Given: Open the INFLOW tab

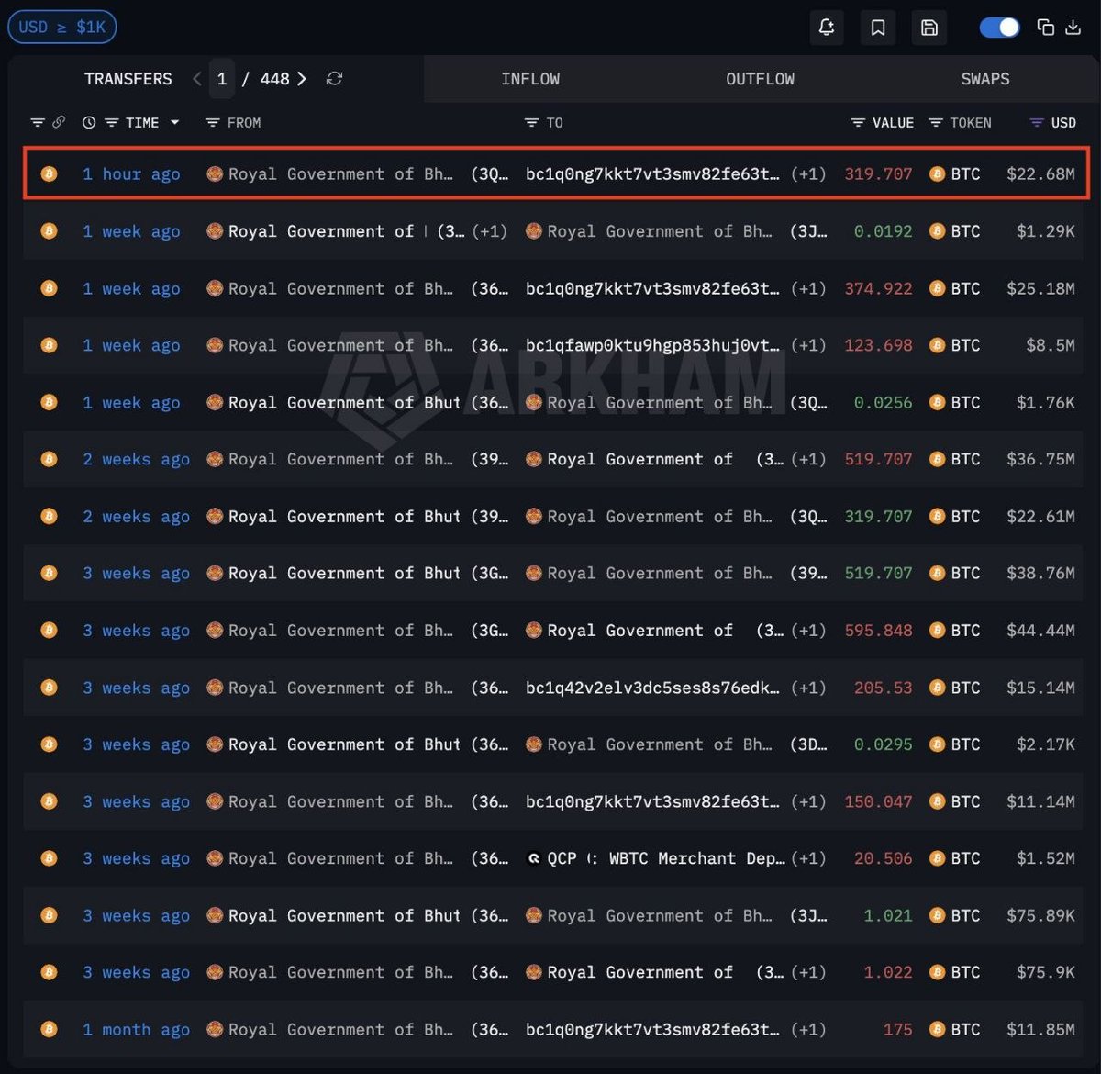Looking at the screenshot, I should coord(530,79).
